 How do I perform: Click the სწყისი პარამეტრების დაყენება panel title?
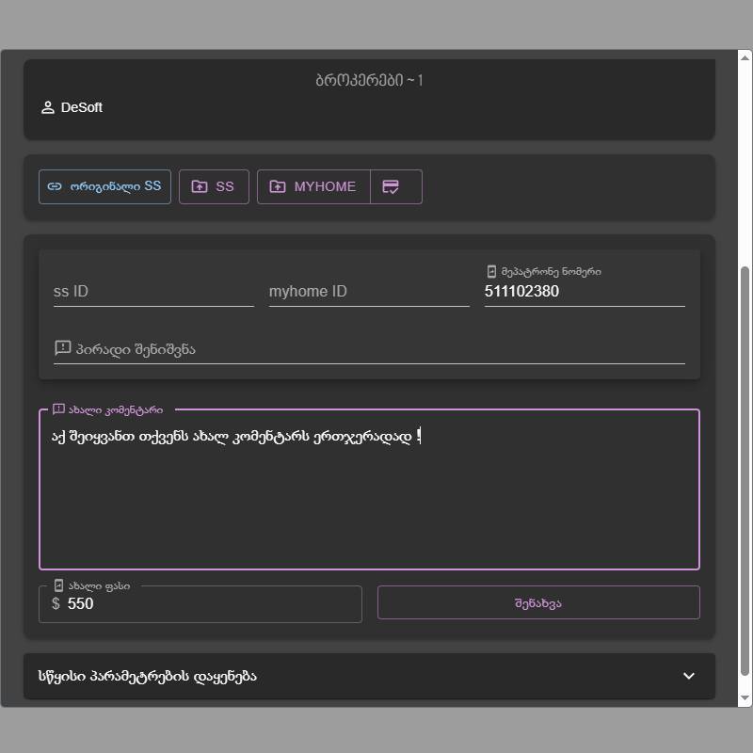click(148, 676)
